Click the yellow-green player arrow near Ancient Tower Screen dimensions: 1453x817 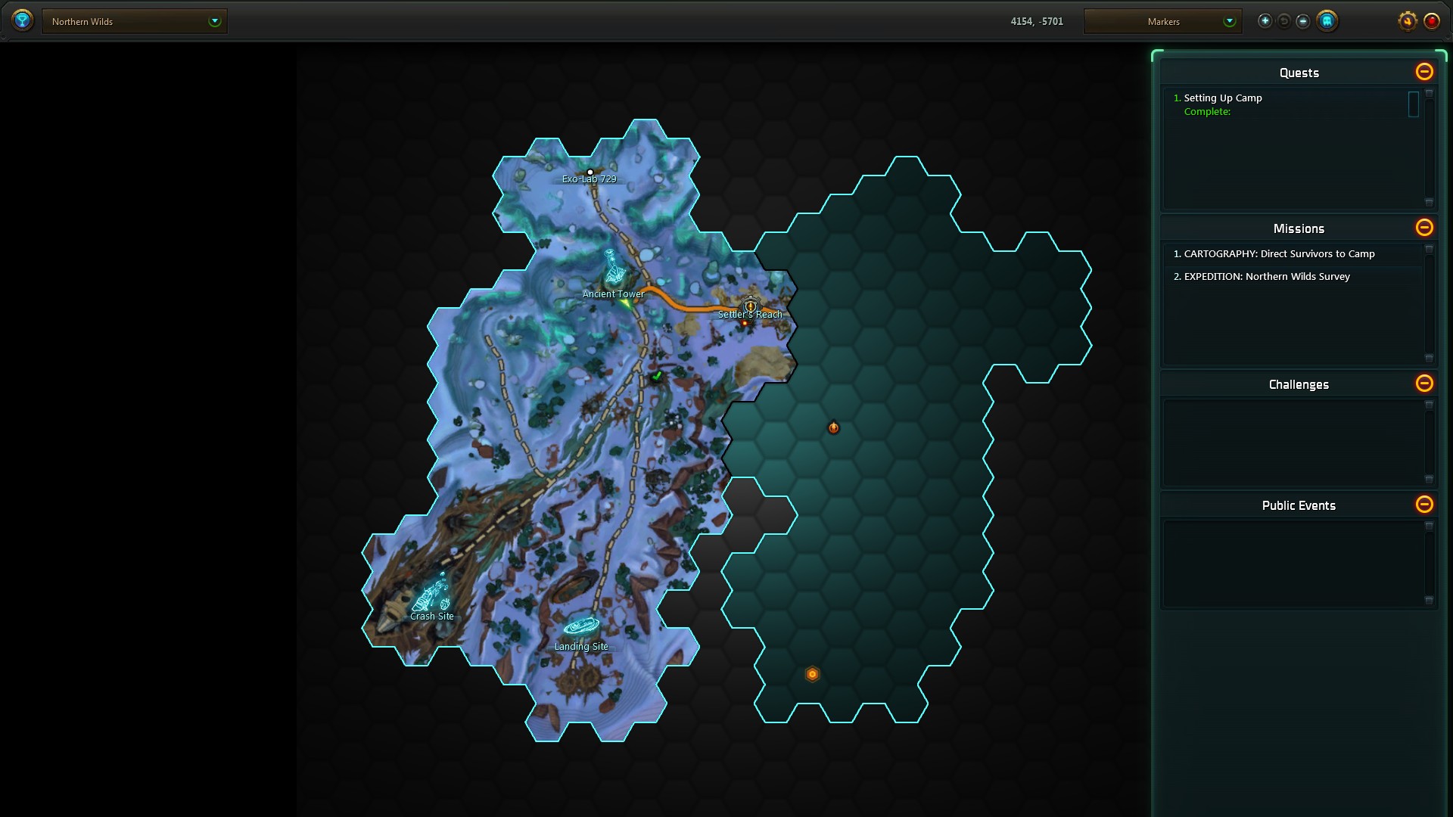pos(627,303)
